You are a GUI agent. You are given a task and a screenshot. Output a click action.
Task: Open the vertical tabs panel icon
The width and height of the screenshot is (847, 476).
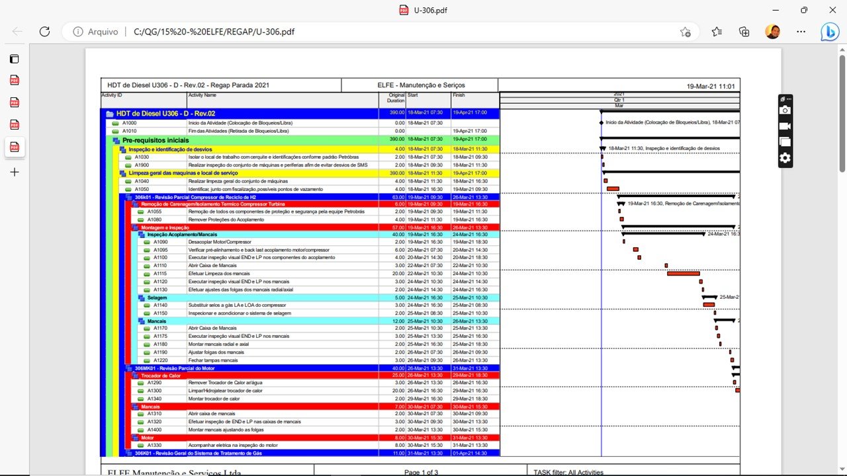[15, 58]
